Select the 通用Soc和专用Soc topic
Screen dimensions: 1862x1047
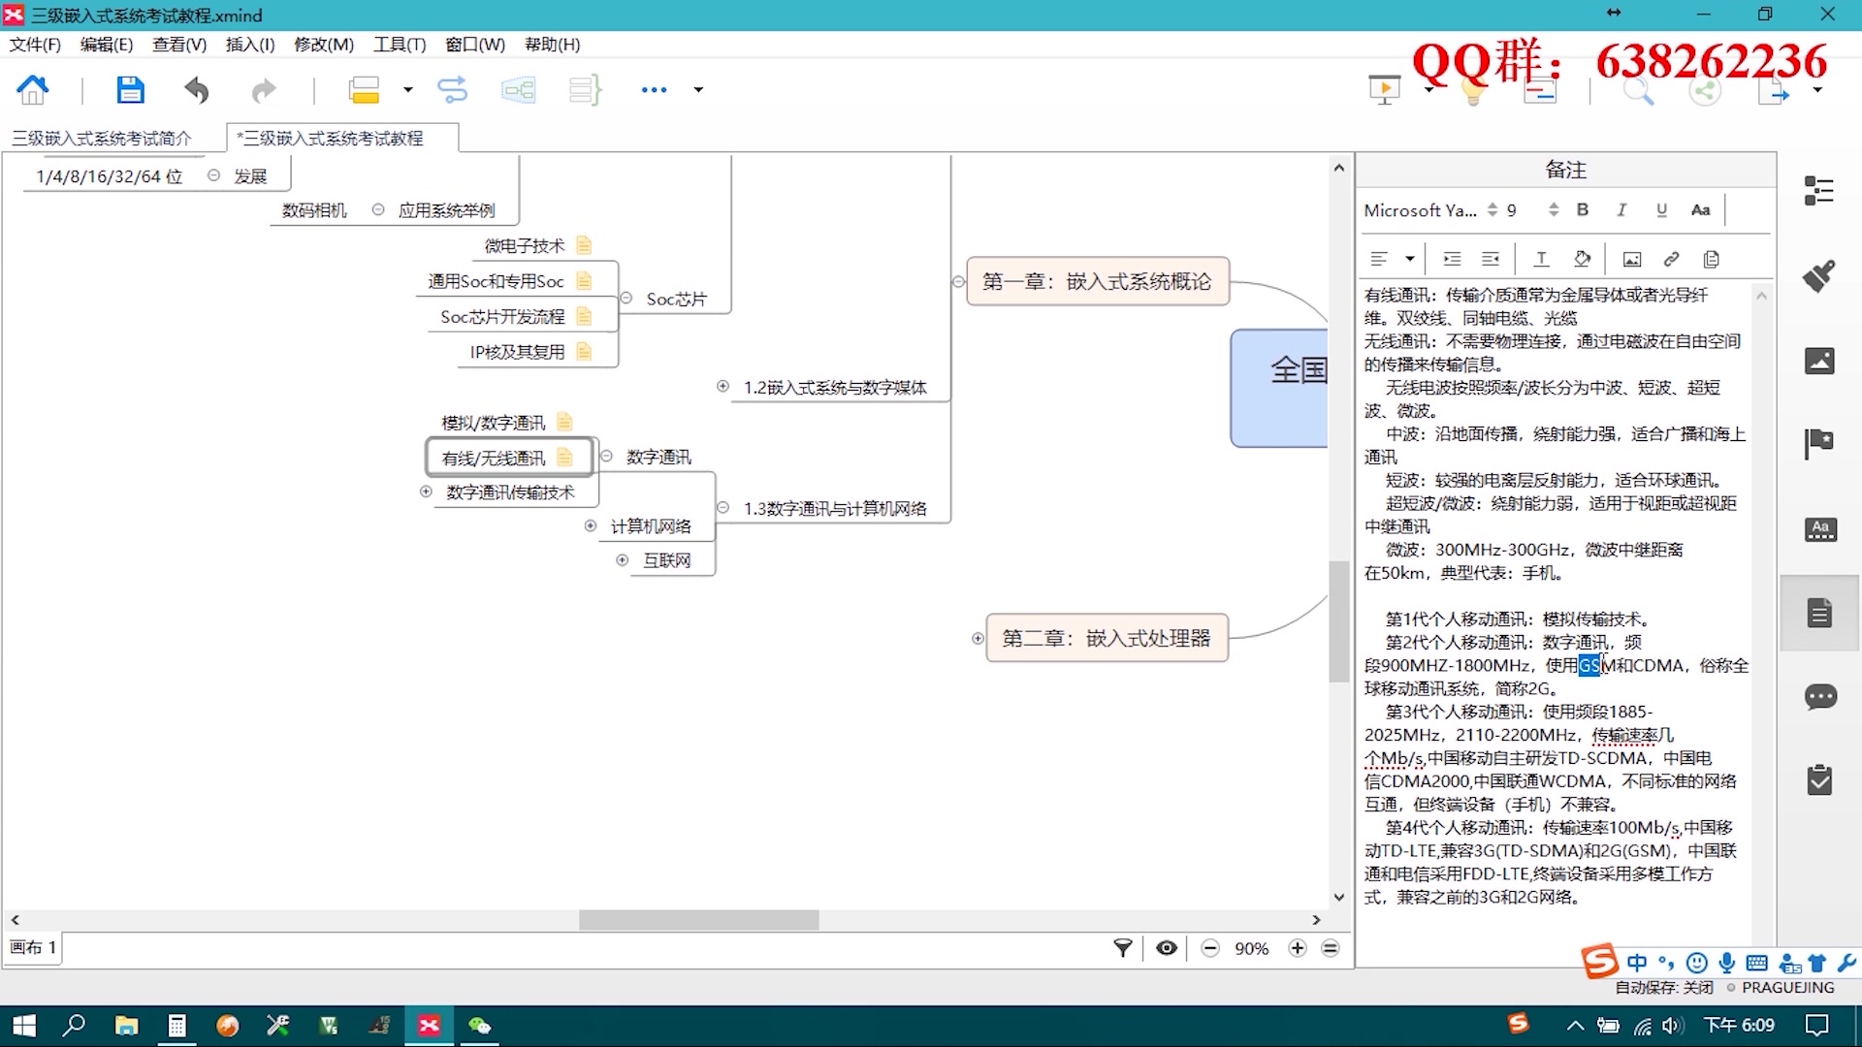[x=496, y=281]
